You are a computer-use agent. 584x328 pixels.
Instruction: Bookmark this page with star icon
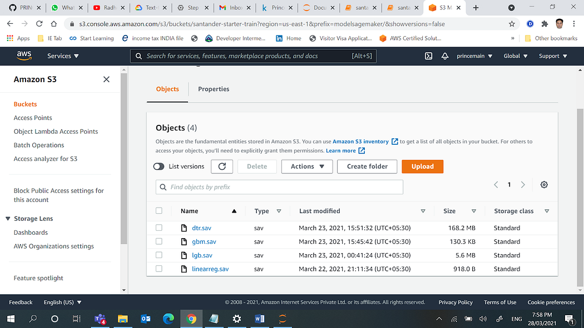512,24
